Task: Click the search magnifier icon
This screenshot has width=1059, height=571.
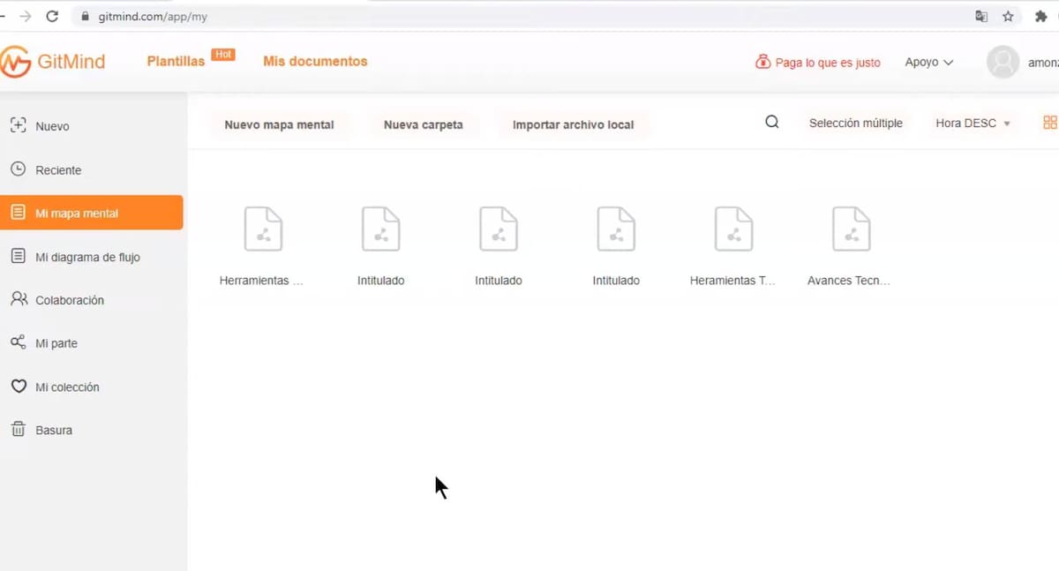Action: [x=771, y=123]
